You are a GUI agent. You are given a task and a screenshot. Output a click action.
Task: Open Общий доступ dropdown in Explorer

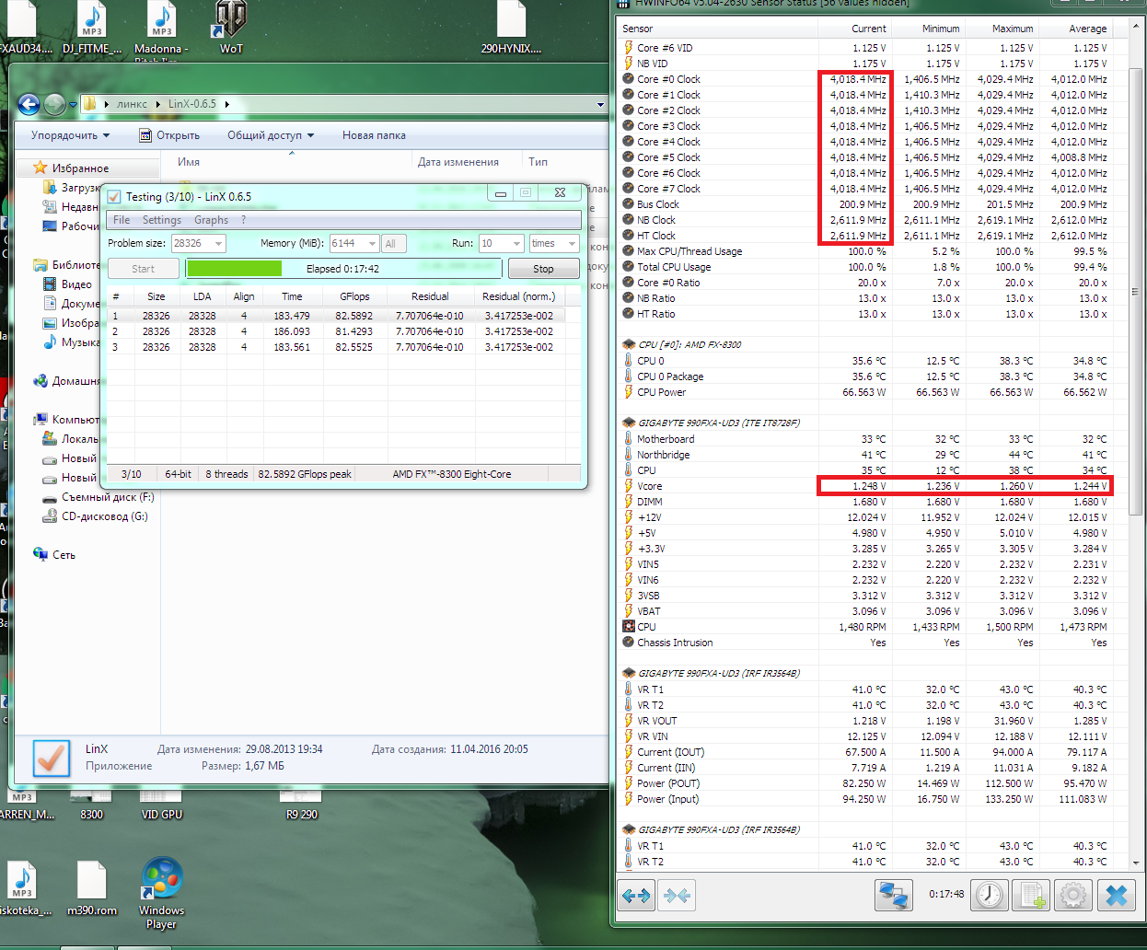pos(271,135)
